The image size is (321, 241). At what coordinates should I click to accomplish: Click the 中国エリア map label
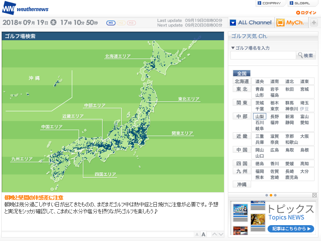(52, 127)
